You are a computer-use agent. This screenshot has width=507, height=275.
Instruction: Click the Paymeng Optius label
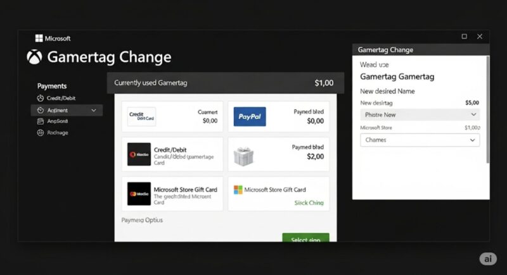[142, 220]
